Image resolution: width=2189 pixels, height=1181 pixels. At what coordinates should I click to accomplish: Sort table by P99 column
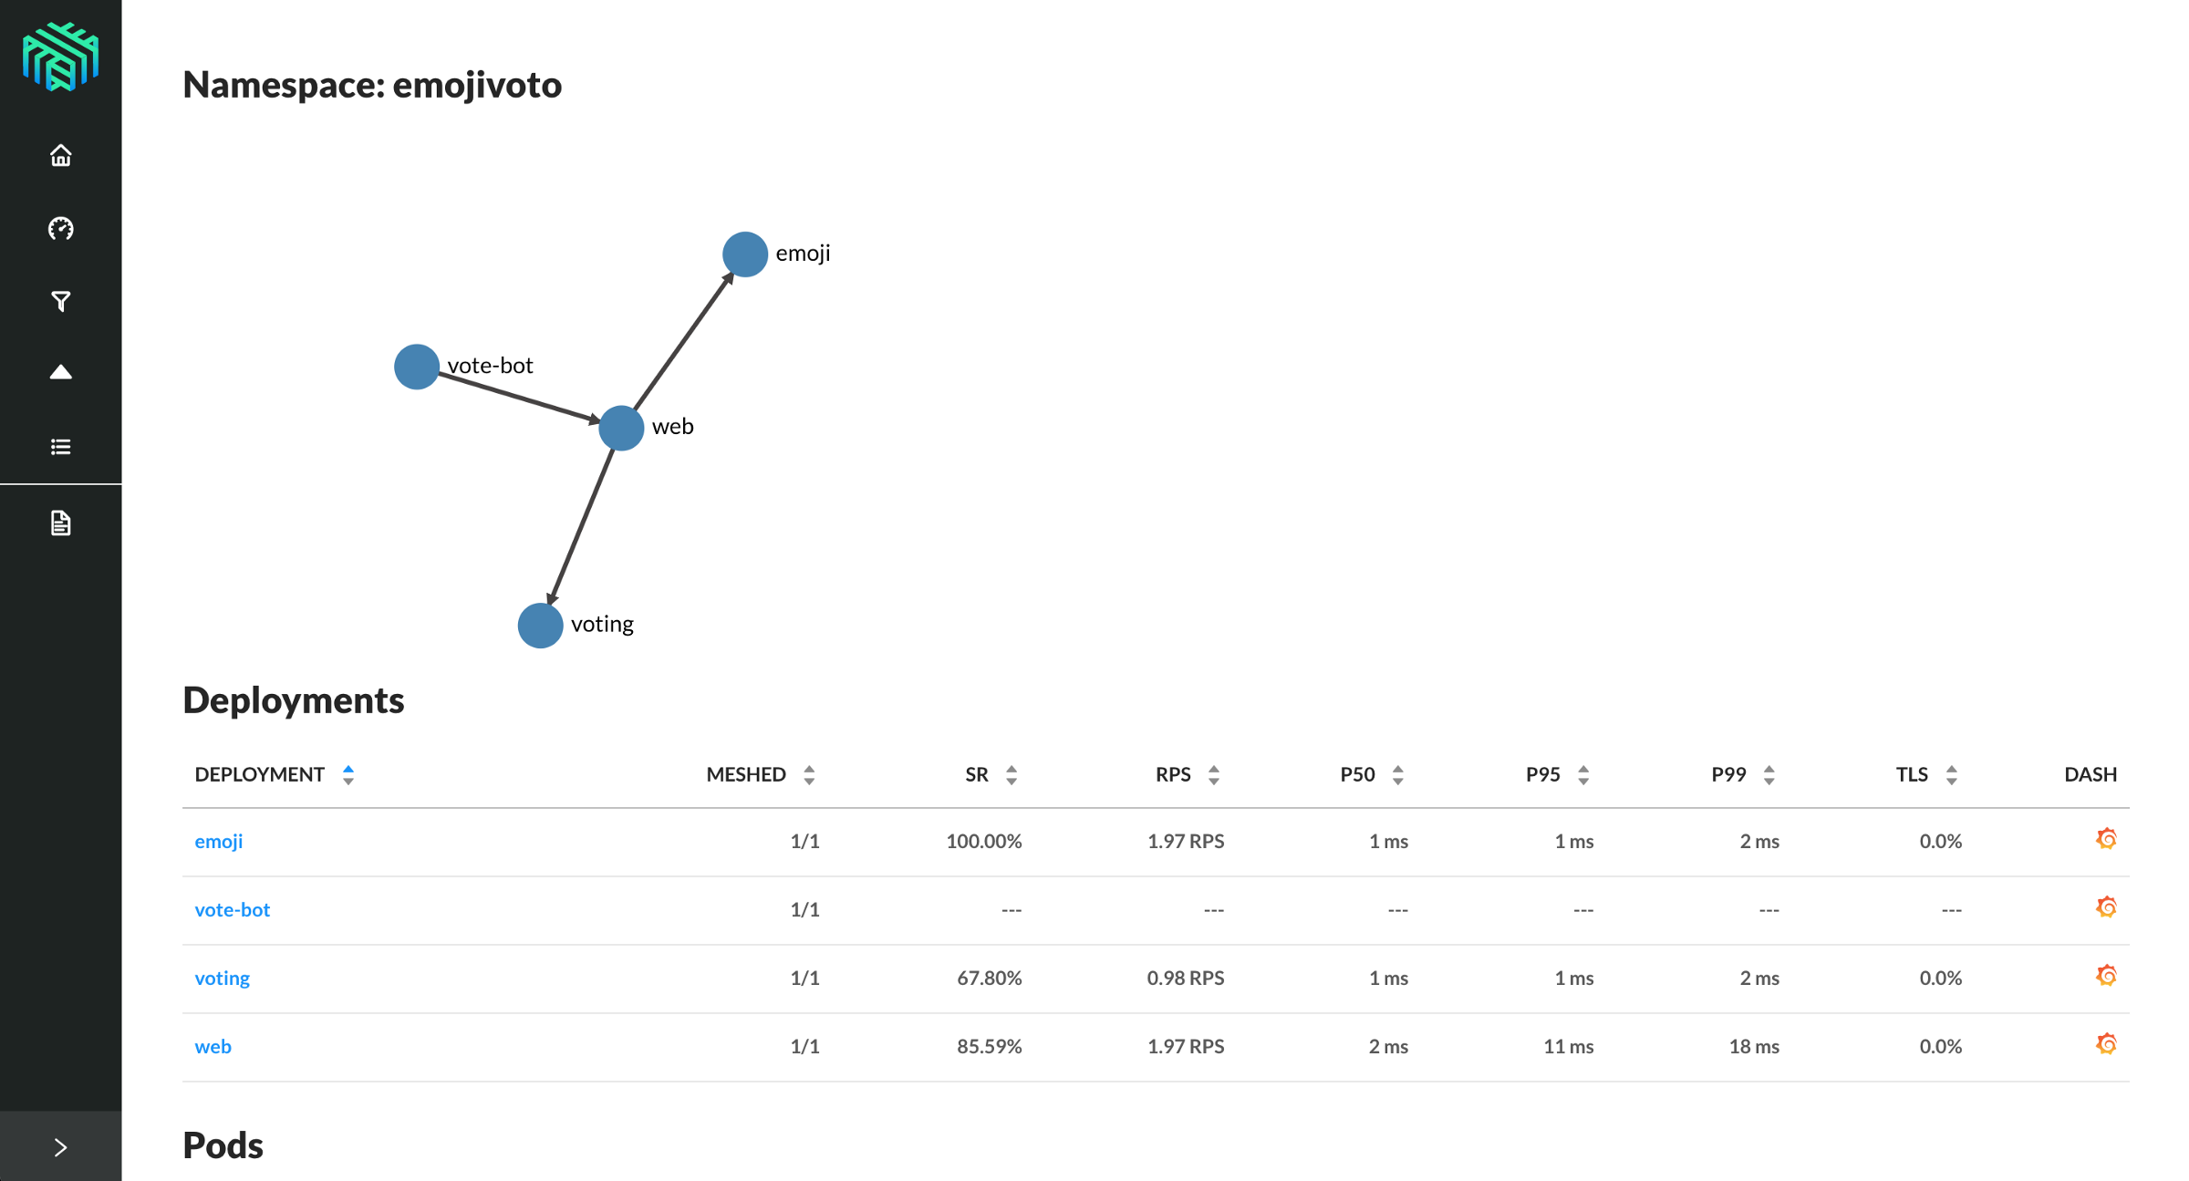tap(1728, 774)
